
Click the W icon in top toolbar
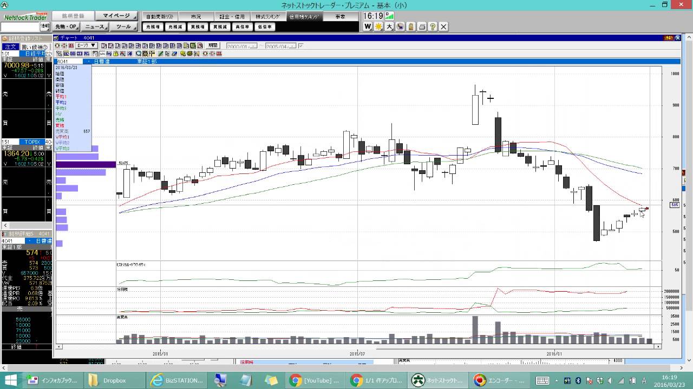[x=368, y=26]
